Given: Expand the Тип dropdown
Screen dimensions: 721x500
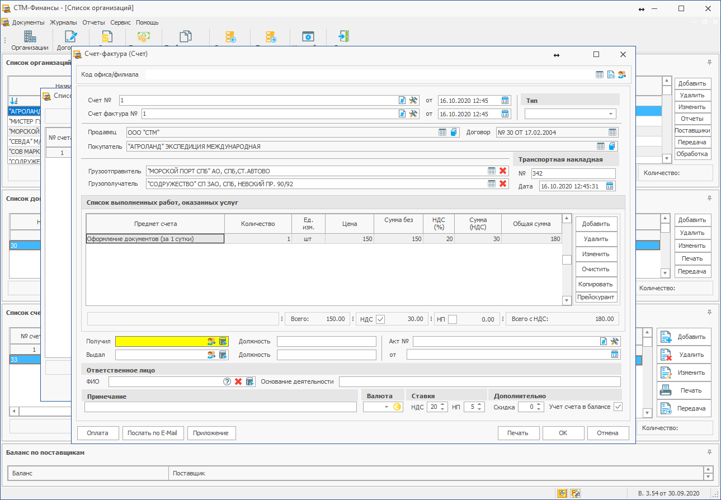Looking at the screenshot, I should [610, 114].
